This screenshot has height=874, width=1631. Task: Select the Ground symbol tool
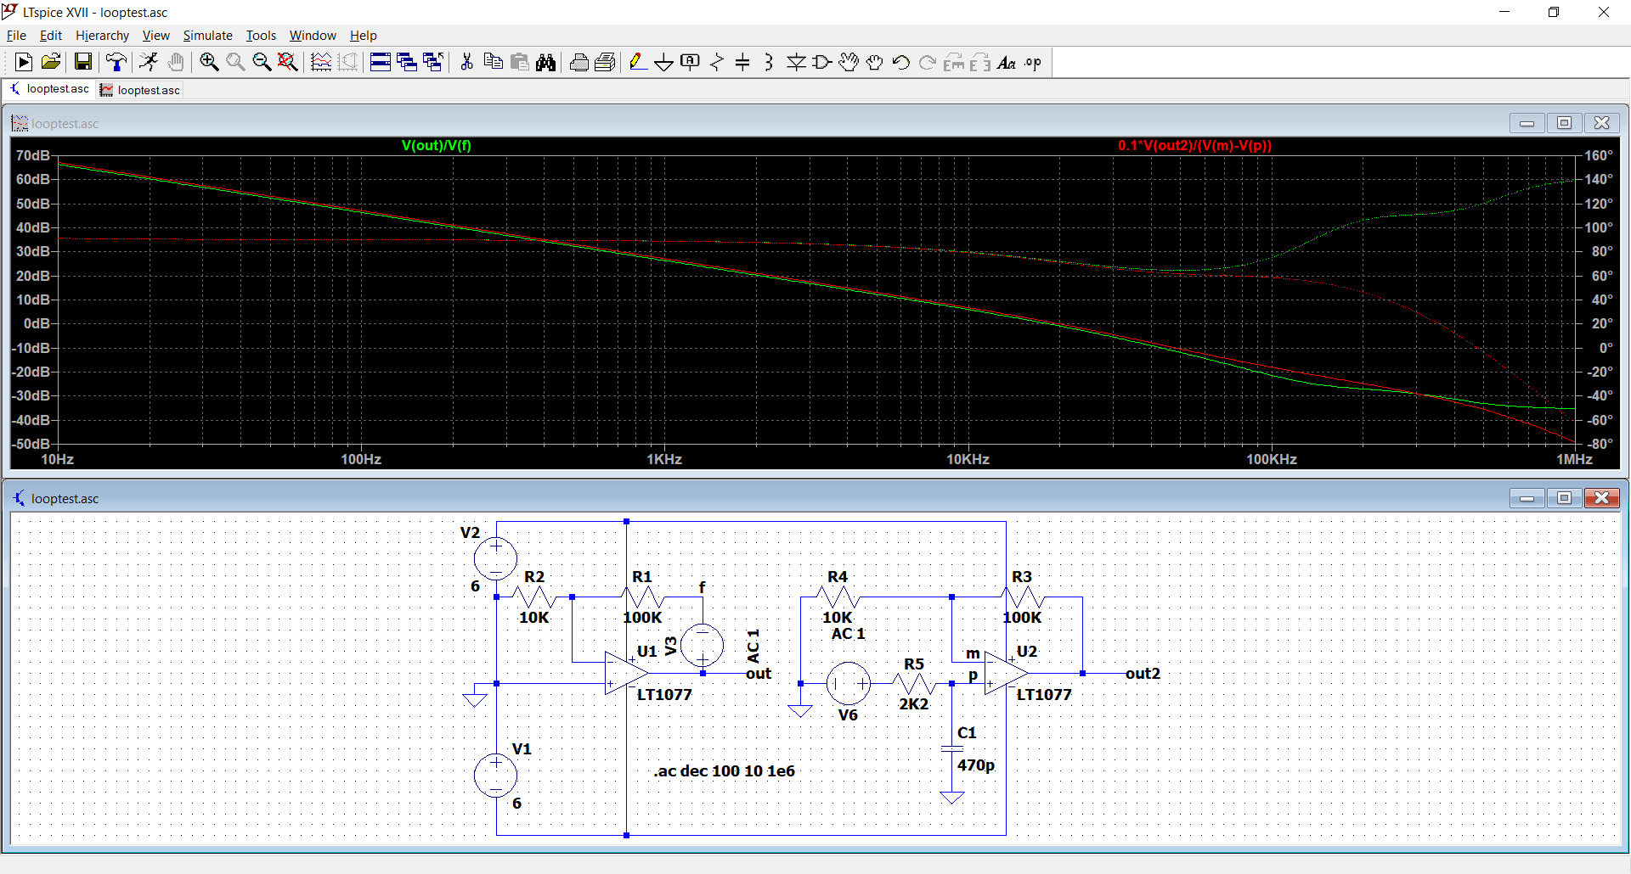tap(664, 62)
